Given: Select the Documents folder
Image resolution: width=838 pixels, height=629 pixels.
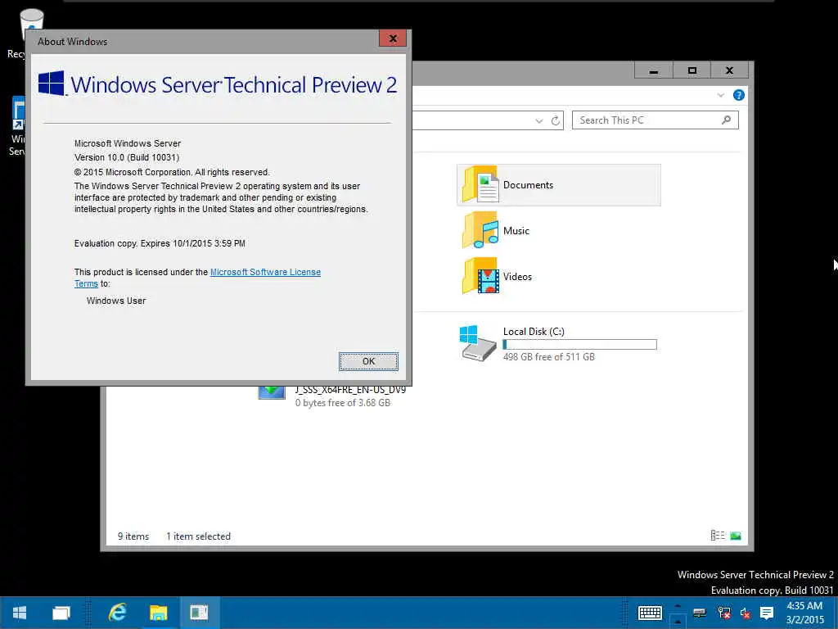Looking at the screenshot, I should (x=558, y=185).
